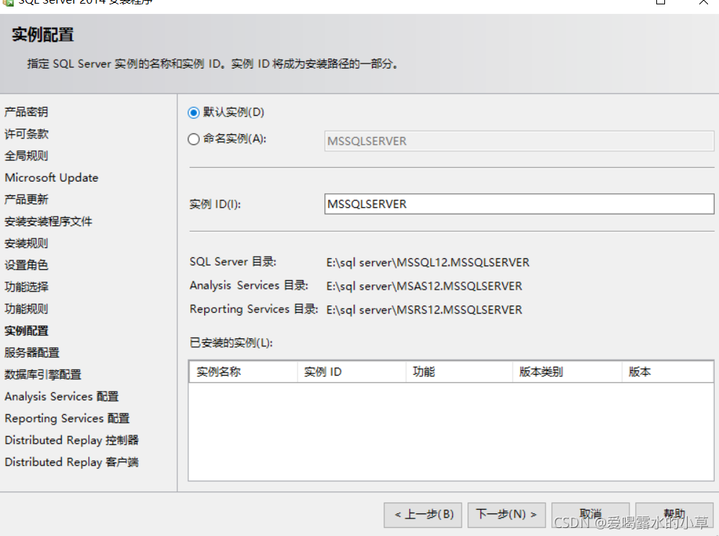Select the 设置角色 step

pyautogui.click(x=26, y=265)
